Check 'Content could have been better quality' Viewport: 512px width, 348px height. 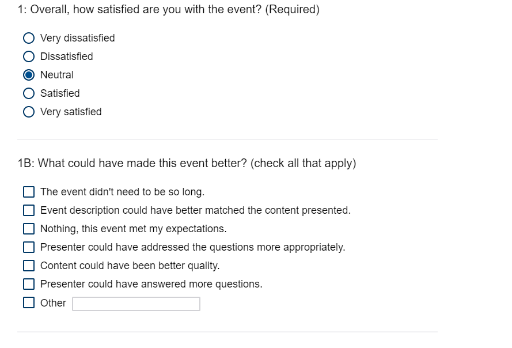coord(29,266)
